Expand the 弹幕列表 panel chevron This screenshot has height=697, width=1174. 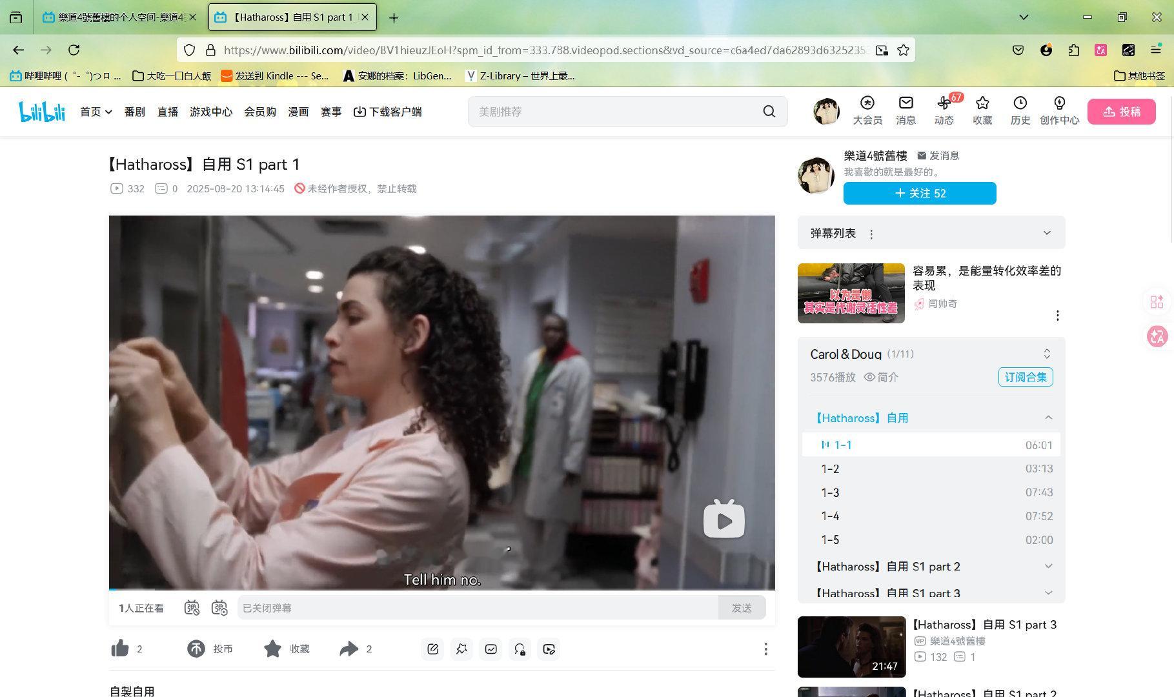click(x=1047, y=233)
